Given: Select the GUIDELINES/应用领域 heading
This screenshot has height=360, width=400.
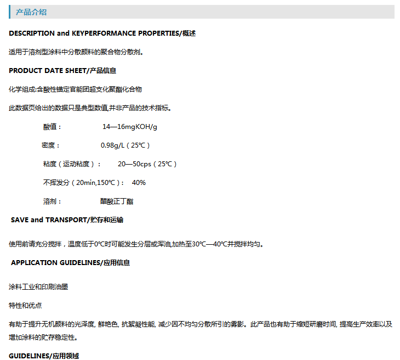Looking at the screenshot, I should [x=44, y=356].
